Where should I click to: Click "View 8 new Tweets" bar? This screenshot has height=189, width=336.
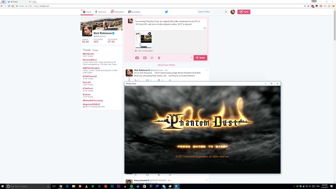point(166,65)
